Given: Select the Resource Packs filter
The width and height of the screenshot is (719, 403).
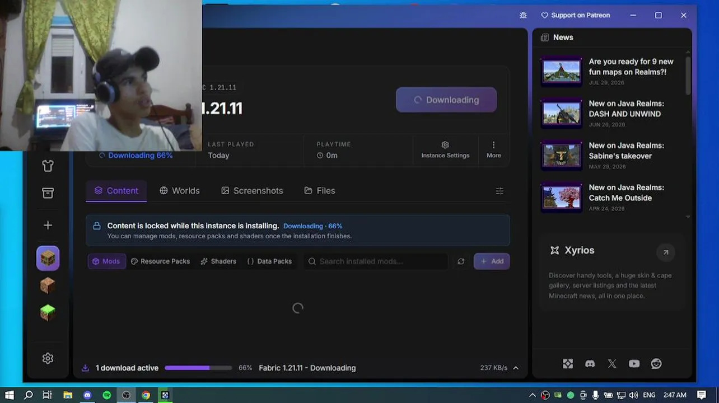Looking at the screenshot, I should coord(160,261).
